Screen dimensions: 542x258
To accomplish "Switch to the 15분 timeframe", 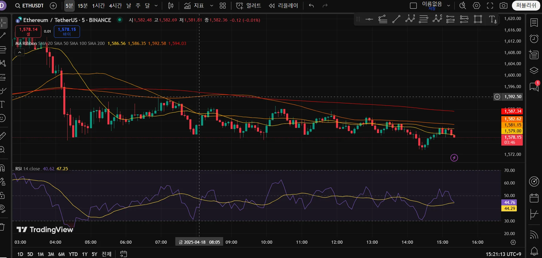I will click(83, 6).
